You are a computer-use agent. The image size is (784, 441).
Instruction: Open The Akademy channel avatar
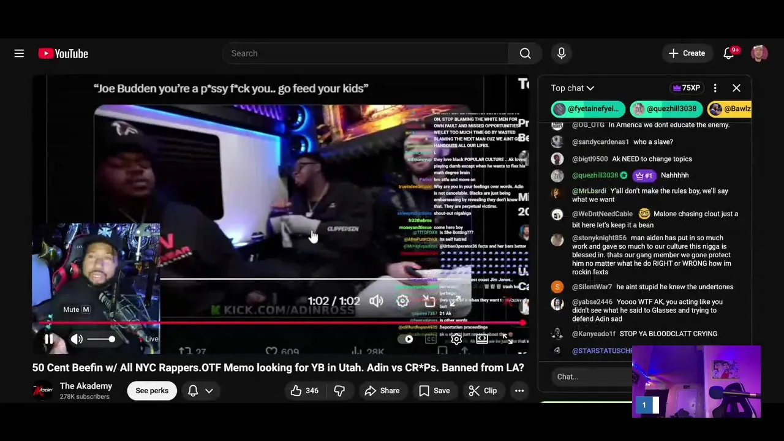[x=42, y=391]
